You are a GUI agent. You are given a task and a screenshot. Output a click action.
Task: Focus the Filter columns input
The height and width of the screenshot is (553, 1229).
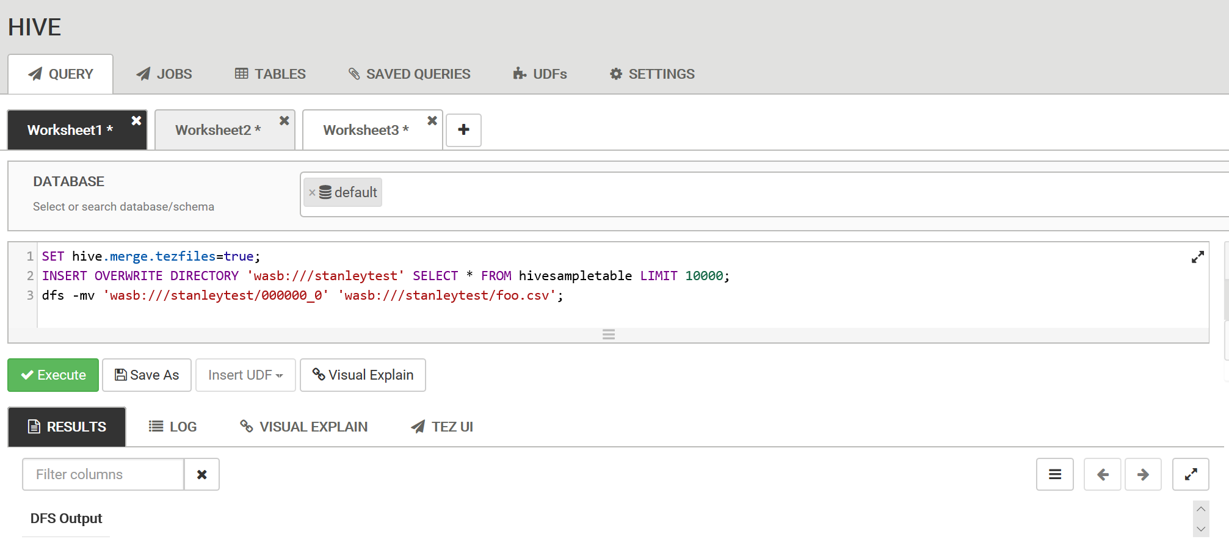click(x=103, y=475)
